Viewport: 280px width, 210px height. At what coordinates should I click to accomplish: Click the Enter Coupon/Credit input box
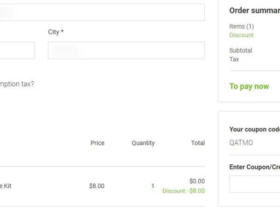point(255,184)
